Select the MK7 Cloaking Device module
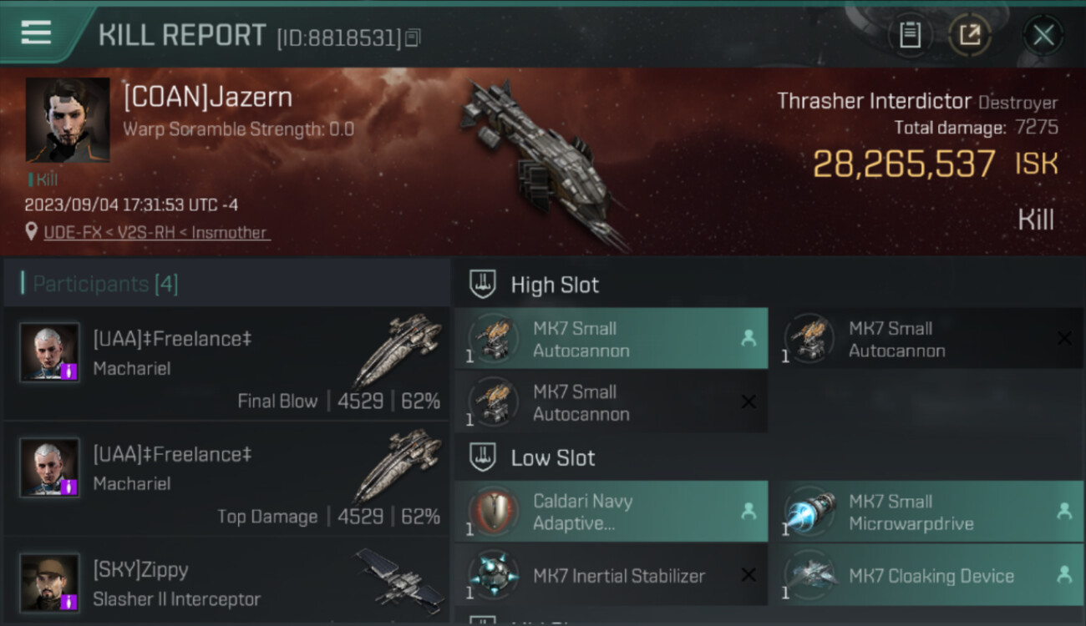The width and height of the screenshot is (1086, 626). (x=927, y=575)
